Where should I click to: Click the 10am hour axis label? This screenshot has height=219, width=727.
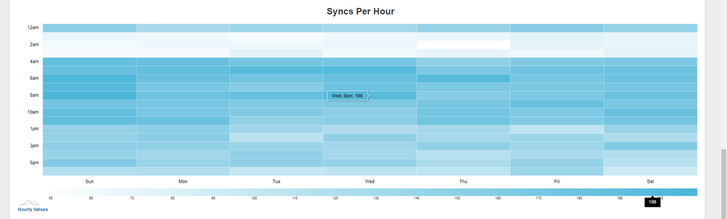[33, 112]
